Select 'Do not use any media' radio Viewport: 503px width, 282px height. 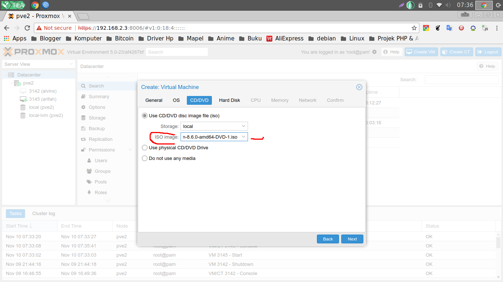144,158
